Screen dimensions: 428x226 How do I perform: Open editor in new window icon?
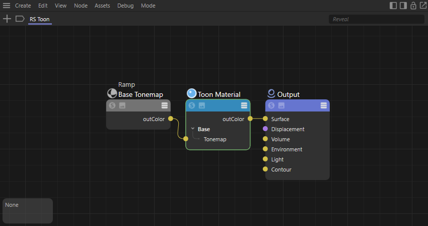point(422,6)
